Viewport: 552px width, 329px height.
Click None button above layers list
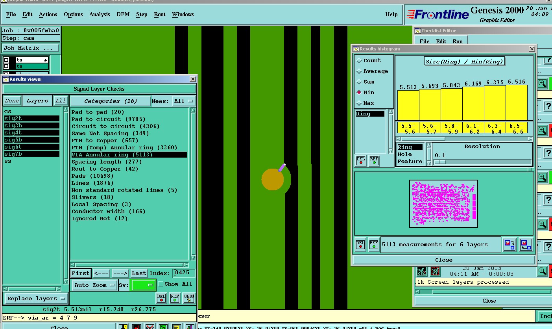click(x=12, y=101)
